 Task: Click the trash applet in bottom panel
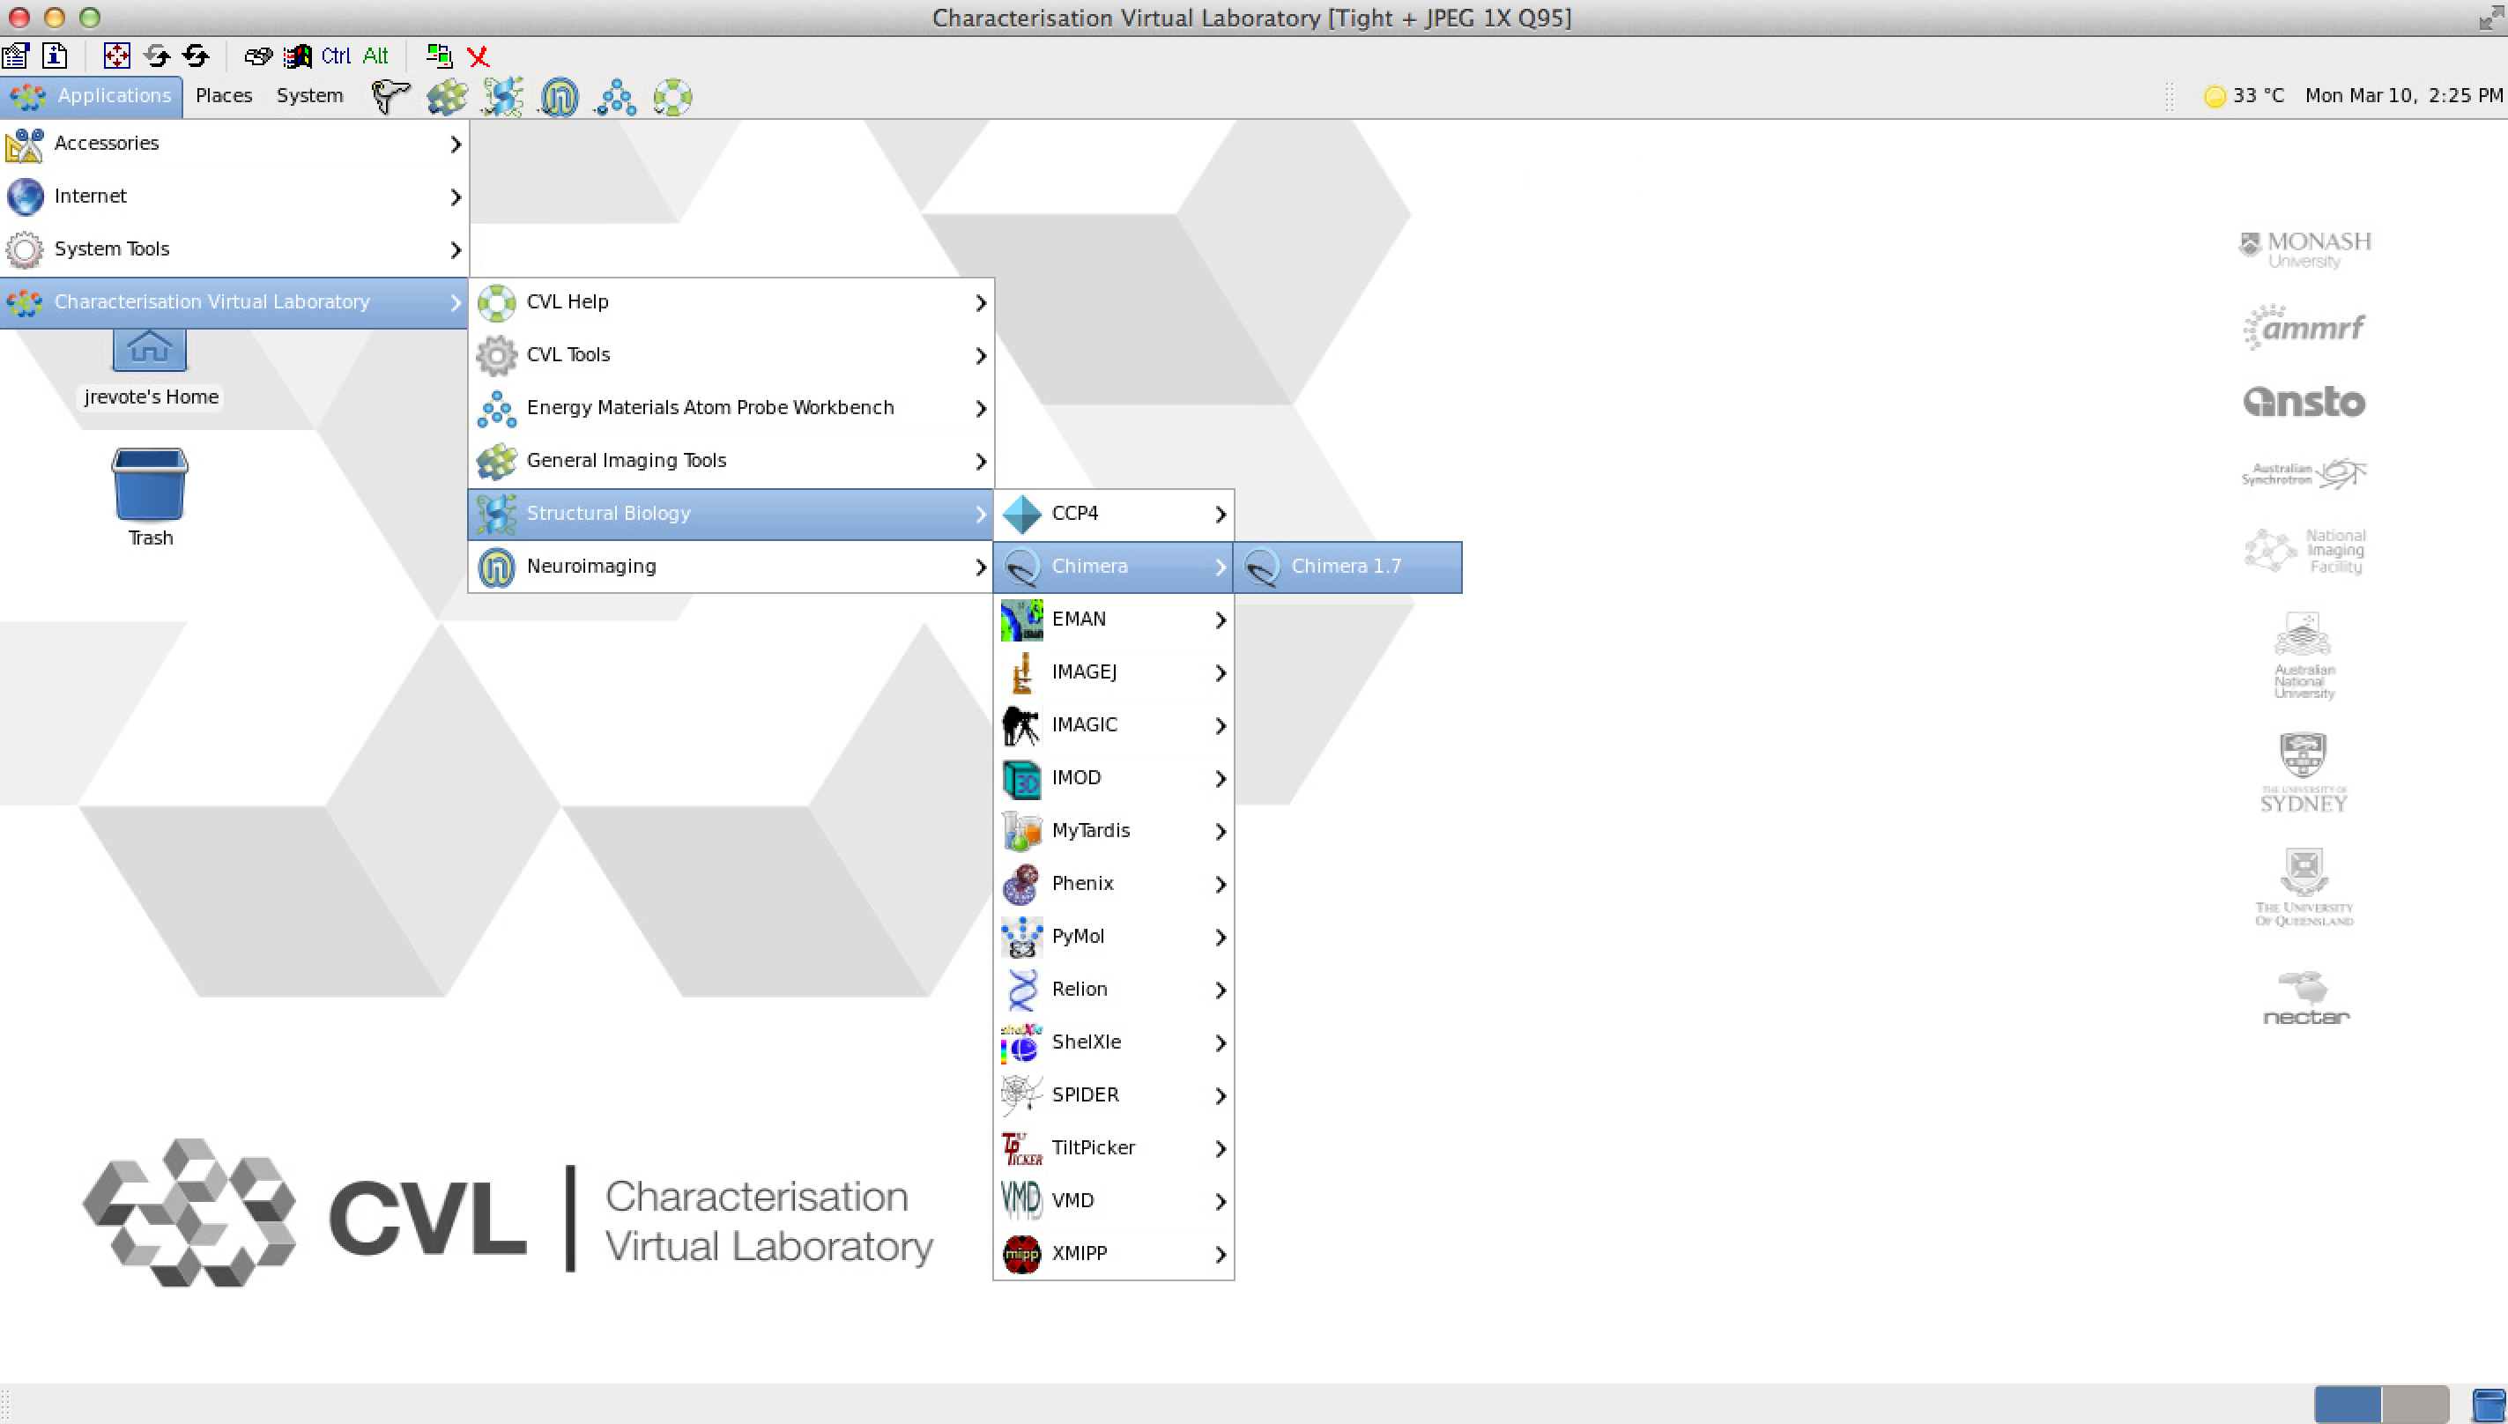[2489, 1405]
